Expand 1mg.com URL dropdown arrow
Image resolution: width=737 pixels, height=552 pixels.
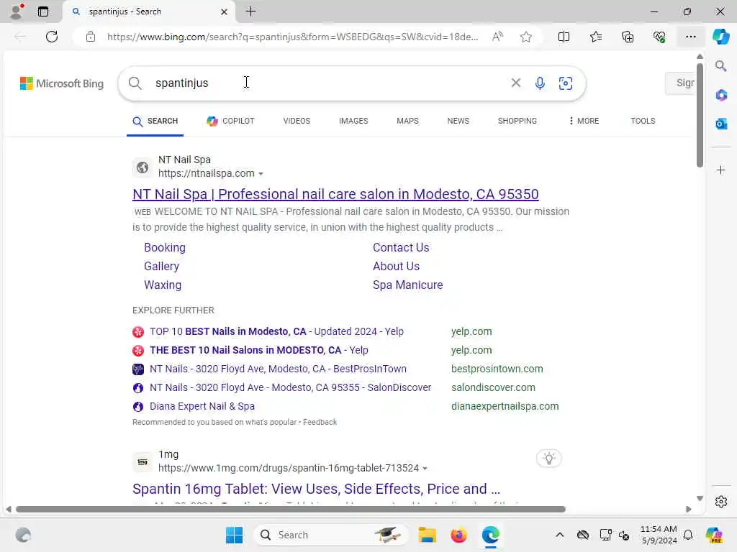pos(425,469)
